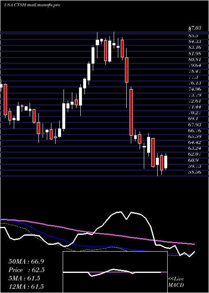This screenshot has height=293, width=209.
Task: Click the '12MA : 61.5' reading
Action: (x=26, y=287)
